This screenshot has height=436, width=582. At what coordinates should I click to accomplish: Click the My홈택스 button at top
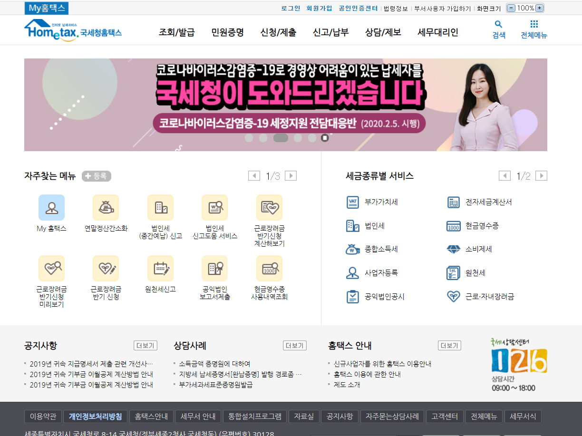click(47, 8)
